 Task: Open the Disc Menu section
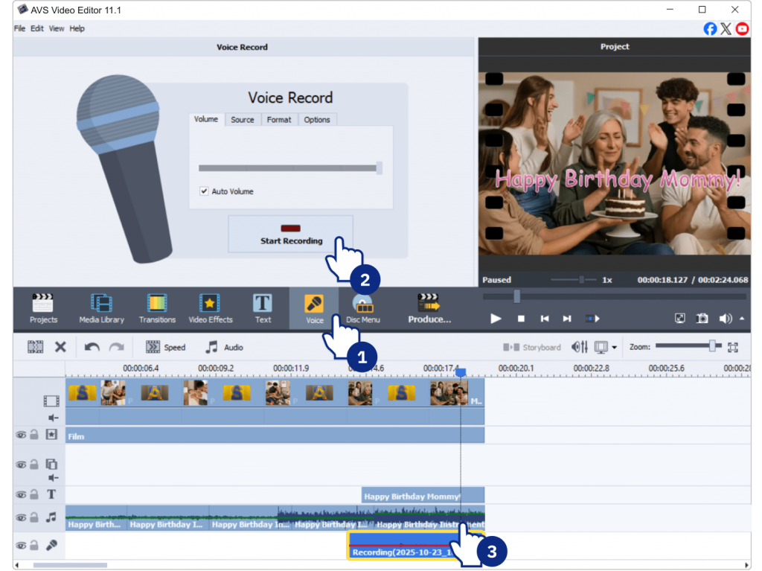point(362,308)
